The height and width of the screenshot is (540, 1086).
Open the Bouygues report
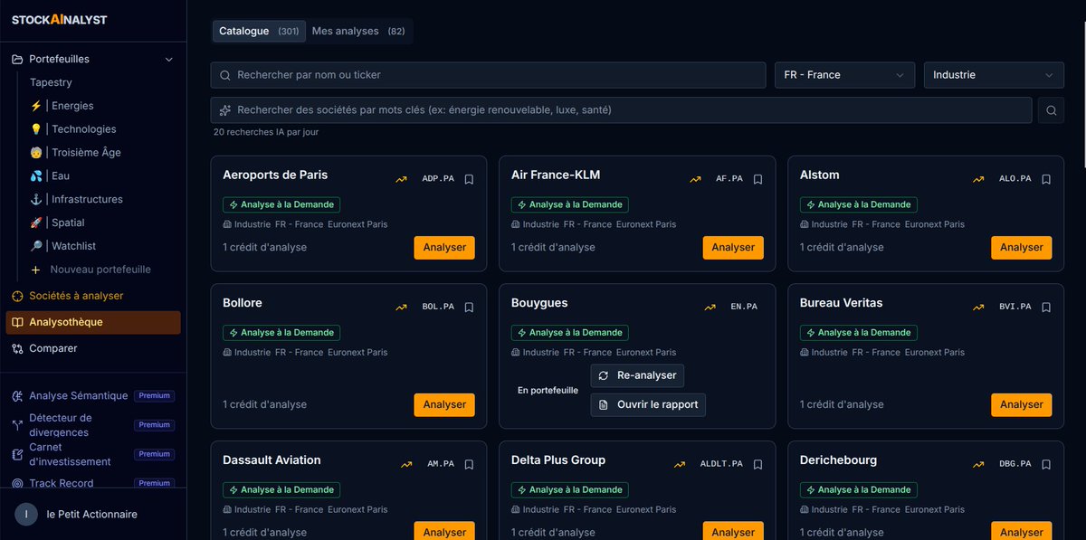[648, 405]
